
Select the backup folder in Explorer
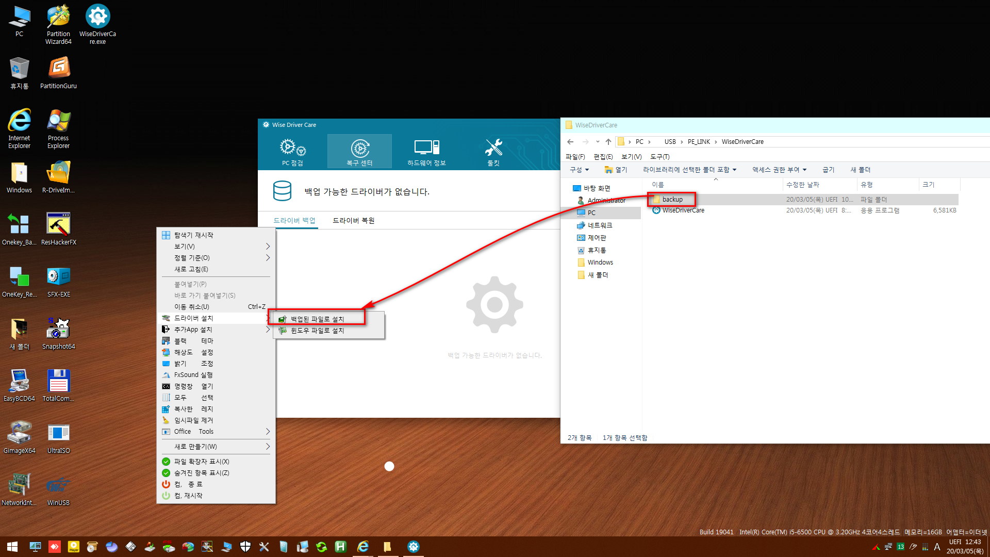pos(672,200)
